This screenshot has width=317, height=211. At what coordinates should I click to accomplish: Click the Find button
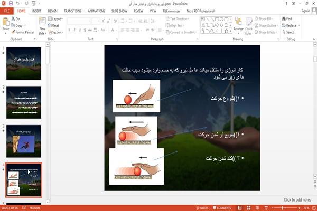click(x=287, y=19)
